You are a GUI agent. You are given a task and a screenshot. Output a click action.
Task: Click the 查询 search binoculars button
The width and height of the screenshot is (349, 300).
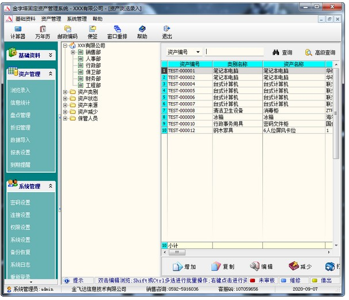point(282,52)
